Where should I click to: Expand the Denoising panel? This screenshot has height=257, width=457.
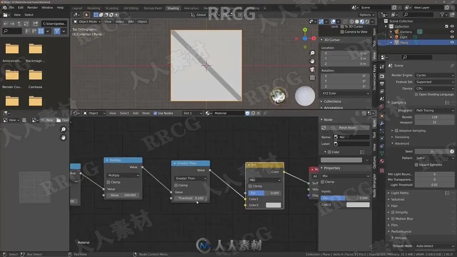point(402,137)
